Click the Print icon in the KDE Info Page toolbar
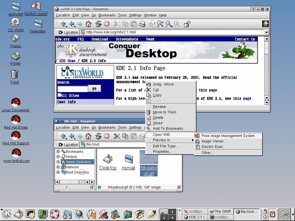Viewport: 295px width, 221px height. 142,24
